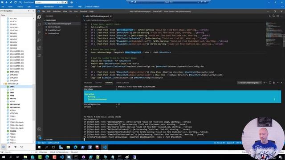Viewport: 285px width, 160px height.
Task: Close the Add-DaRTtoBootImage.ps1 editor tab
Action: coord(111,16)
